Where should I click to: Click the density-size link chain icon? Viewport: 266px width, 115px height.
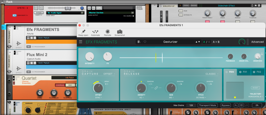point(156,88)
